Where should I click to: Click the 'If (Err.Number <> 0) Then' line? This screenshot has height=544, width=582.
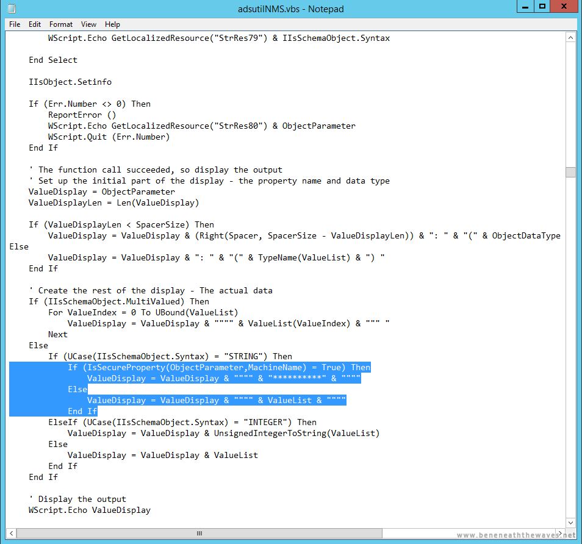(x=90, y=104)
